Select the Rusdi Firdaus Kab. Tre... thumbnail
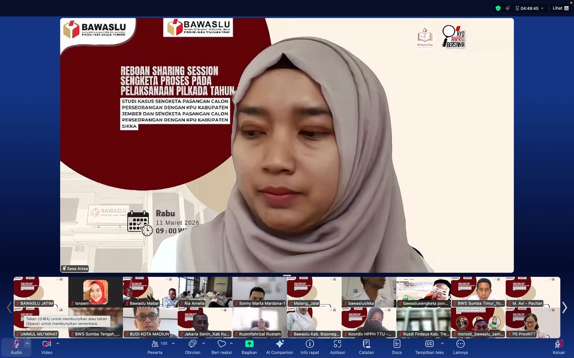574x358 pixels. click(x=424, y=323)
